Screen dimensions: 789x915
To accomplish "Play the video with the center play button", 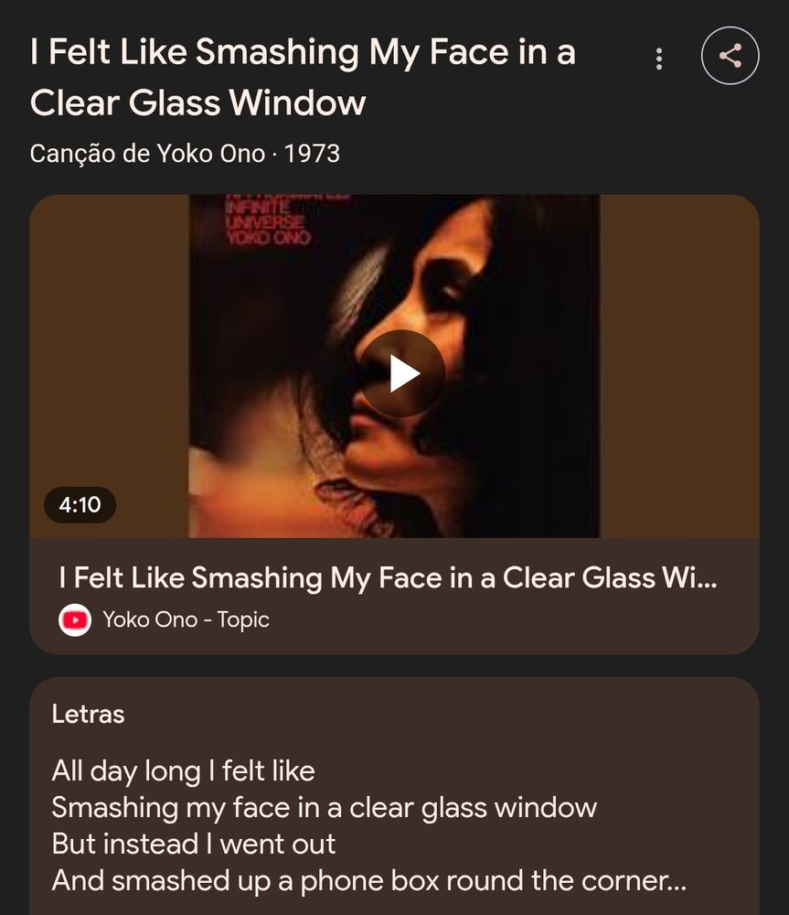I will 402,373.
